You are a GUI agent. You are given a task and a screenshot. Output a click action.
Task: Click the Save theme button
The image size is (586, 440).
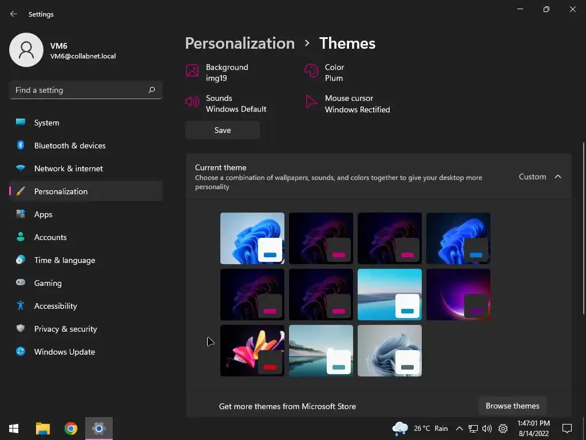223,130
